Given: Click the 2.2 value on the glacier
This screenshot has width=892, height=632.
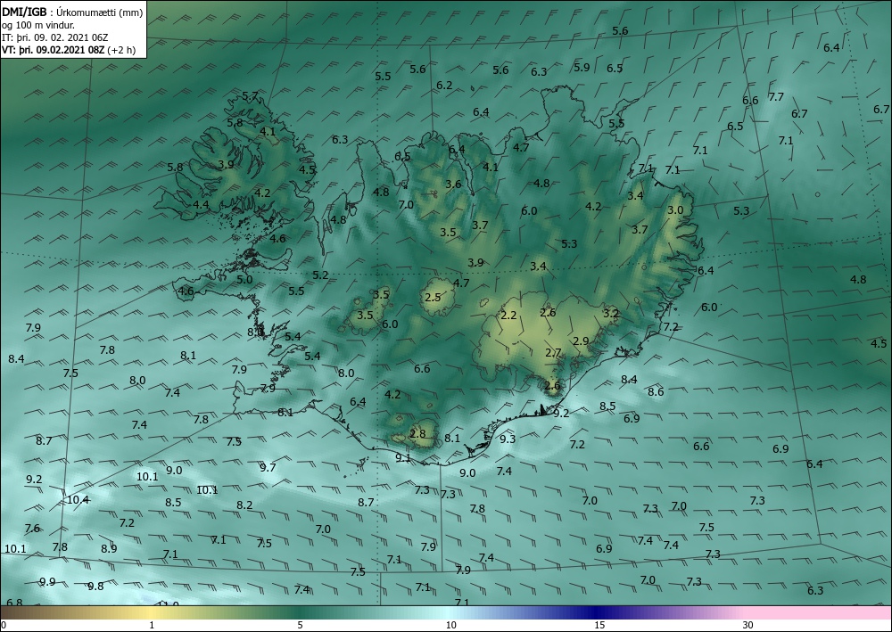Looking at the screenshot, I should (x=508, y=315).
